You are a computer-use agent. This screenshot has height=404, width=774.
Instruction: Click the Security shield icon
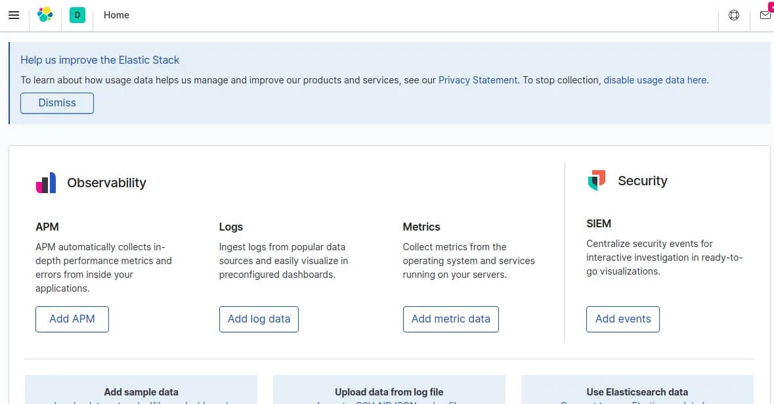click(x=597, y=180)
